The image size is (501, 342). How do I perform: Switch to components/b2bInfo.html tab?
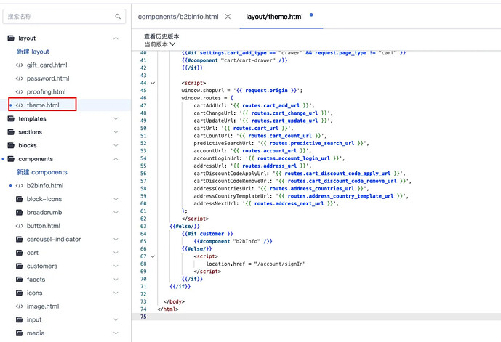(177, 16)
